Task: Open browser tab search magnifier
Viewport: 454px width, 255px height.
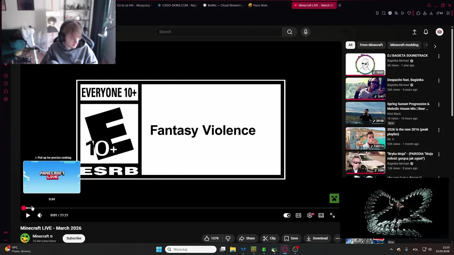Action: pos(429,5)
